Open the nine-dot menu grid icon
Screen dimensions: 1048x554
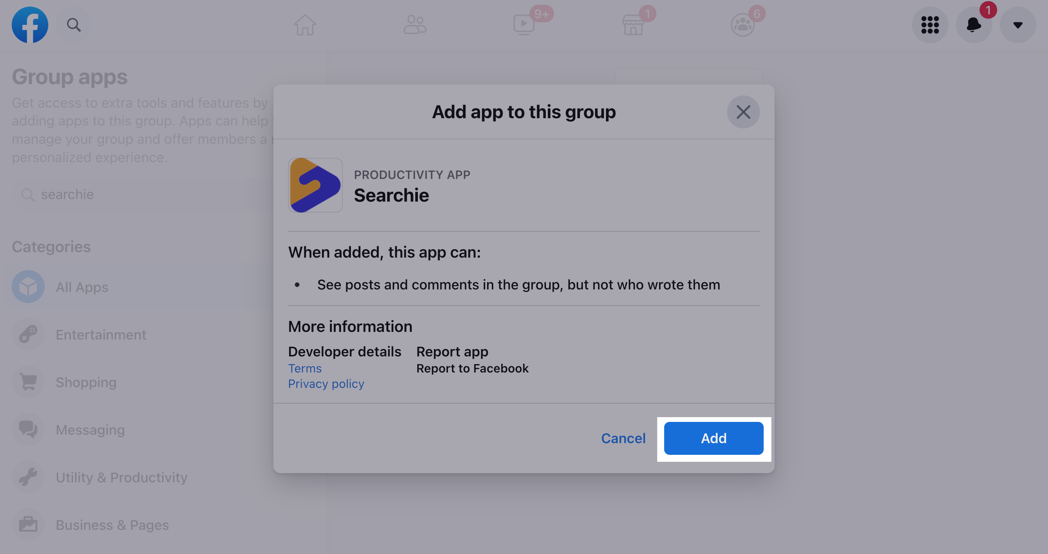point(930,25)
